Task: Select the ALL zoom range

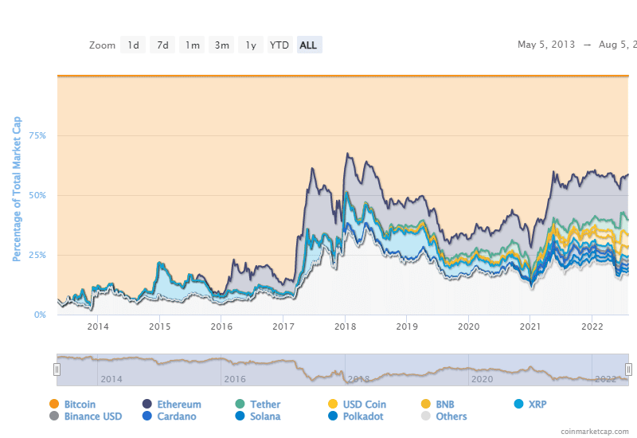Action: 308,45
